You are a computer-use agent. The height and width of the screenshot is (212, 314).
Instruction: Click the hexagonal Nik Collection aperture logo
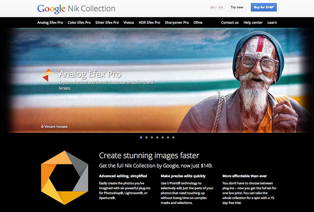[x=65, y=178]
